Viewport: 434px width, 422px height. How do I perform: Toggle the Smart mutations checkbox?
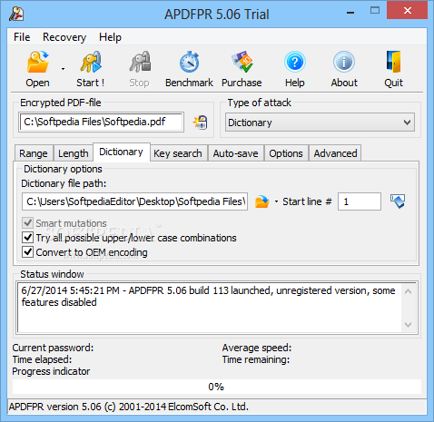(28, 223)
